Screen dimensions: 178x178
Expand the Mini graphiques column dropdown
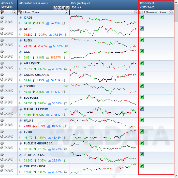[x=136, y=12]
